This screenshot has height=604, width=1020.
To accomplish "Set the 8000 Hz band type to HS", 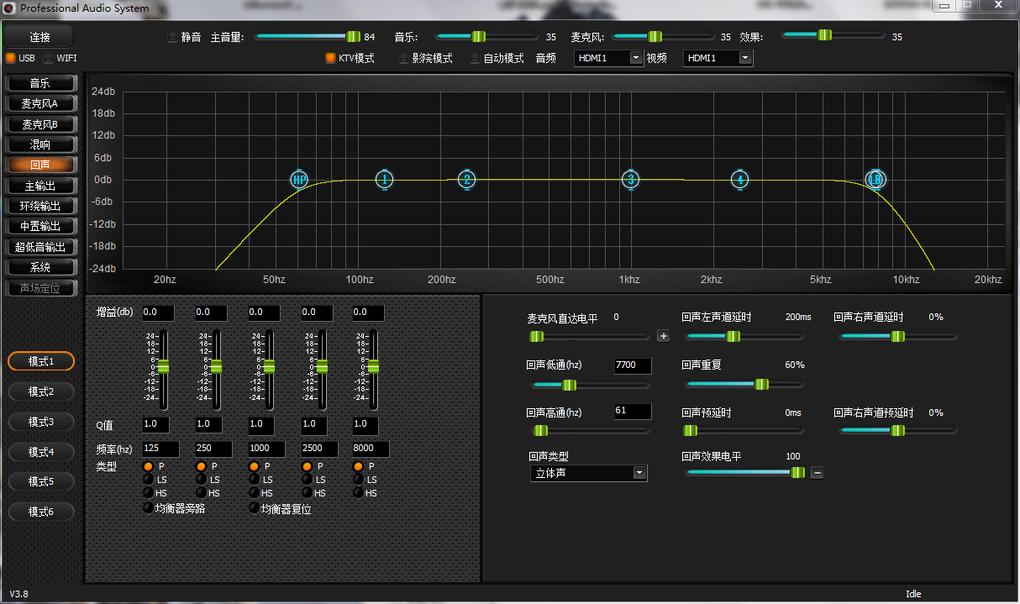I will pos(359,492).
